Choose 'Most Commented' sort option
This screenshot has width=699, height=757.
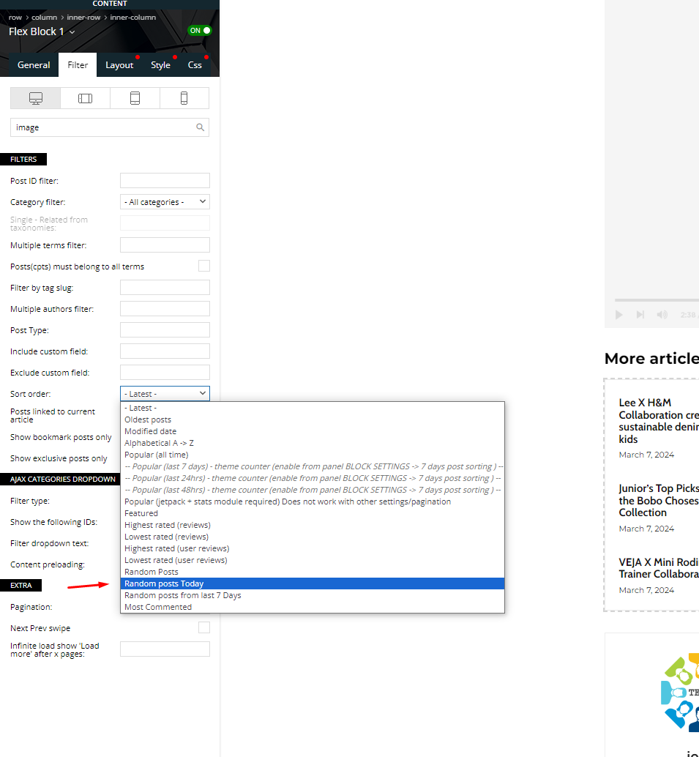pos(313,607)
